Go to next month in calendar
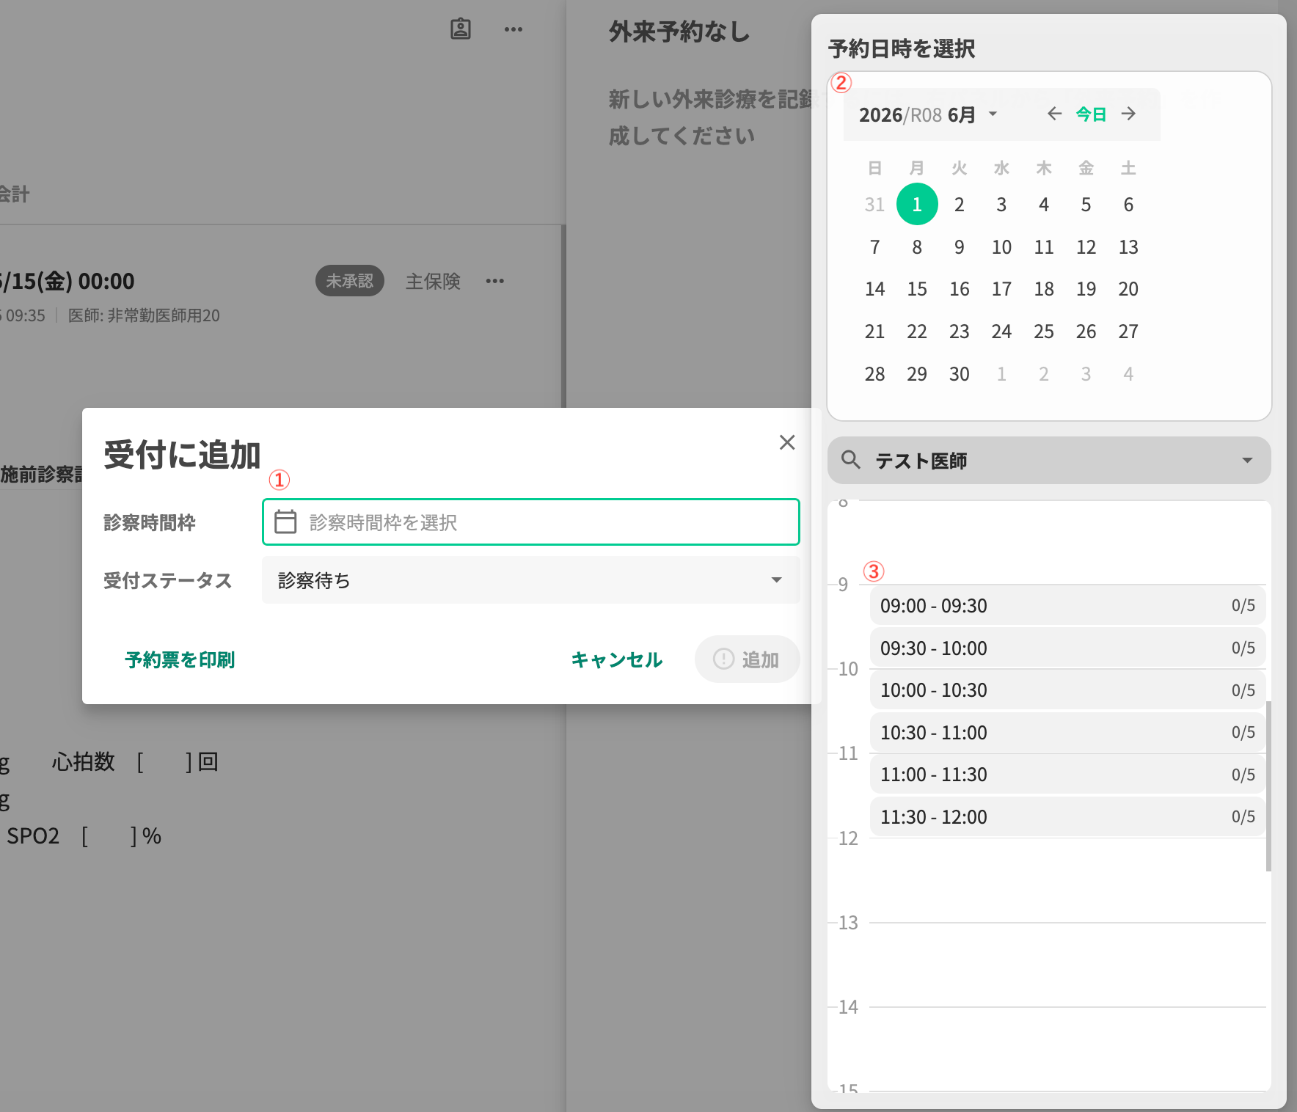This screenshot has width=1297, height=1112. [1129, 114]
